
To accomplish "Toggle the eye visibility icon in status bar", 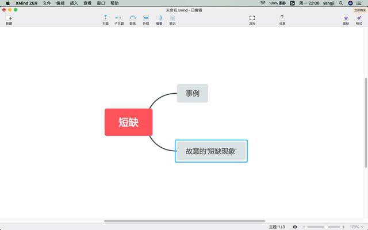I will pyautogui.click(x=295, y=227).
